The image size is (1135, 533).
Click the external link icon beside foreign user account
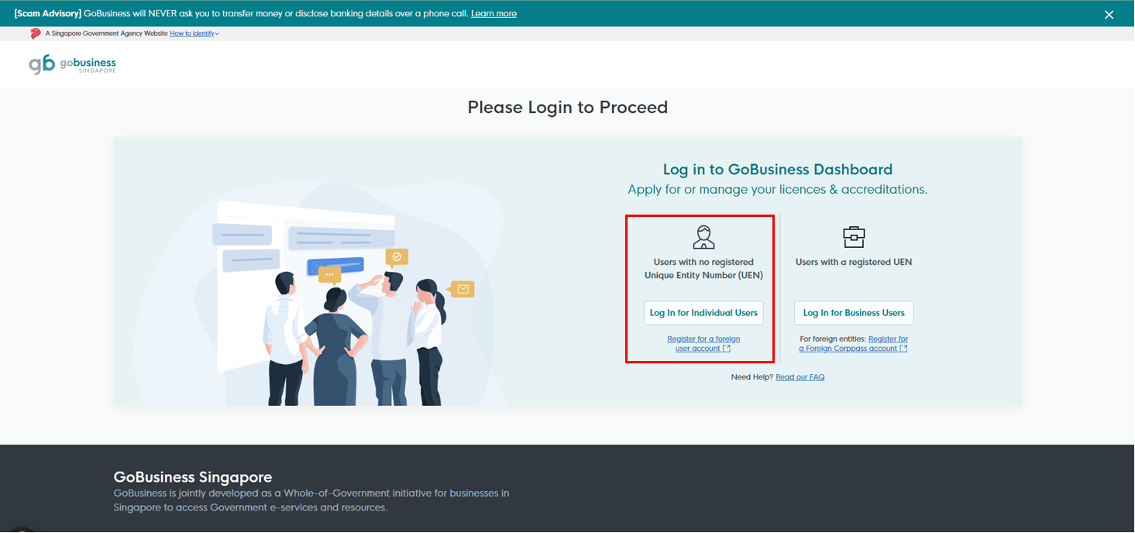pos(727,349)
